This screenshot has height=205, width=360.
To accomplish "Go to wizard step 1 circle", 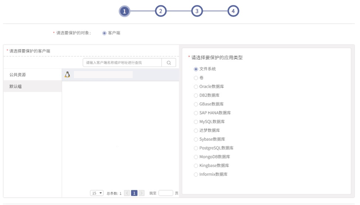I will [x=125, y=11].
